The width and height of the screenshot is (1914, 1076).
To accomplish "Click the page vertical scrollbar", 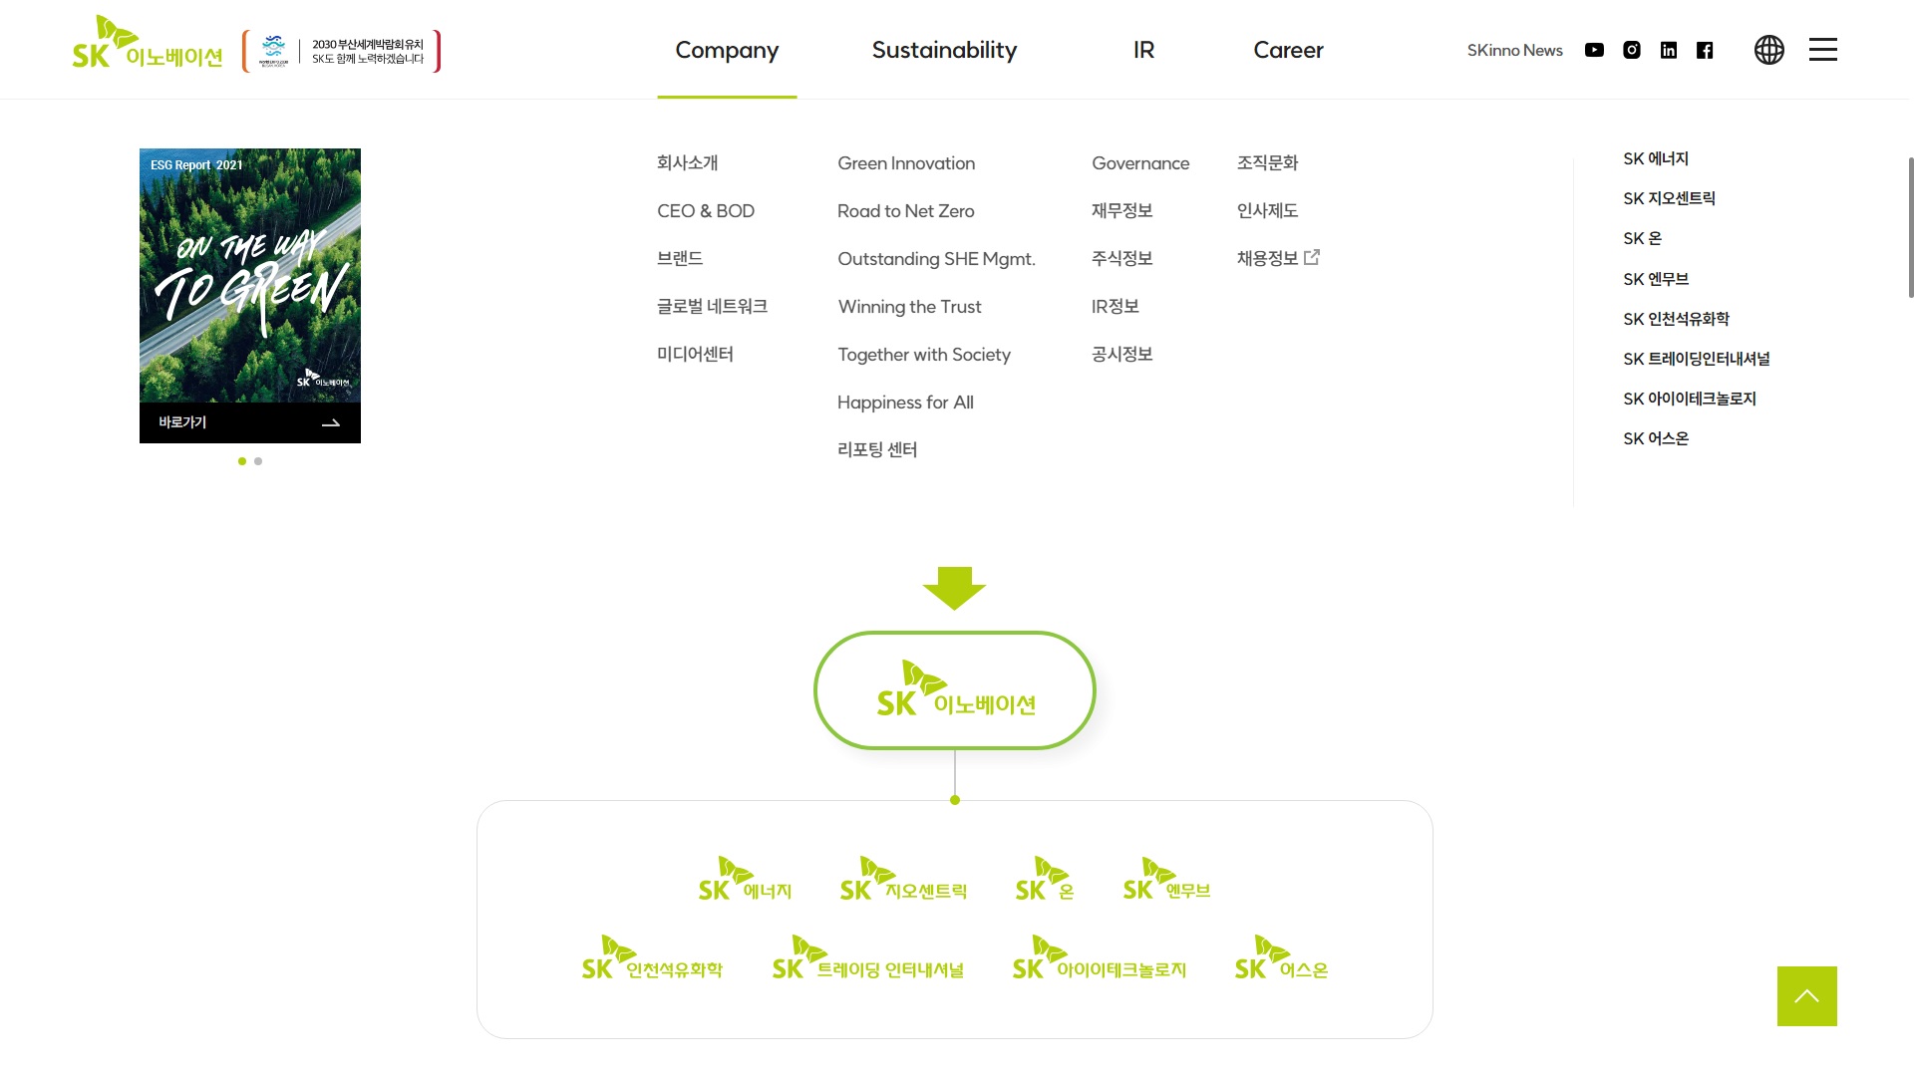I will [1910, 227].
